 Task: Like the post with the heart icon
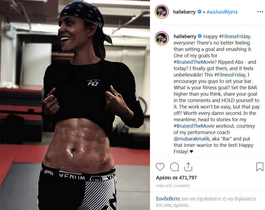[160, 167]
